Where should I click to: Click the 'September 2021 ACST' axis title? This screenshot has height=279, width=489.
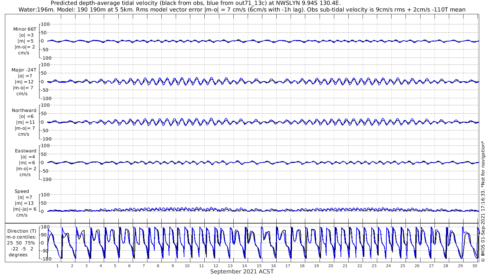pyautogui.click(x=242, y=271)
